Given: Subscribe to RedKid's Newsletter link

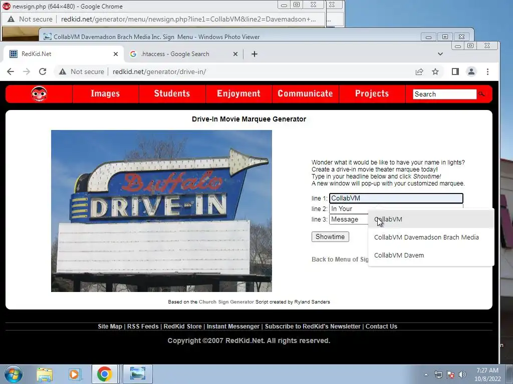Looking at the screenshot, I should [x=313, y=326].
